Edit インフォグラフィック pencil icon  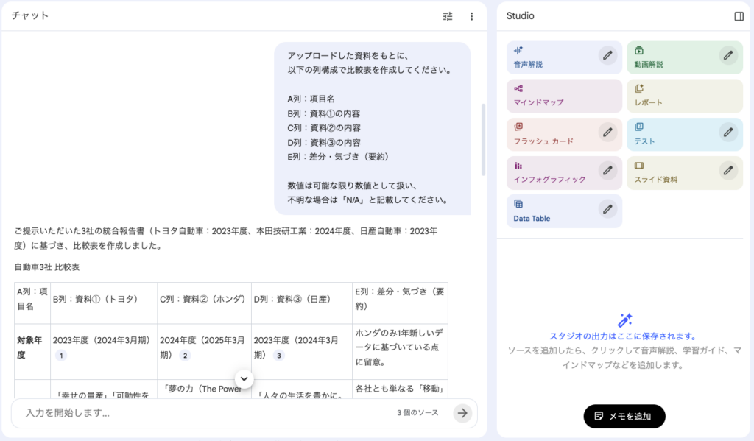point(607,170)
